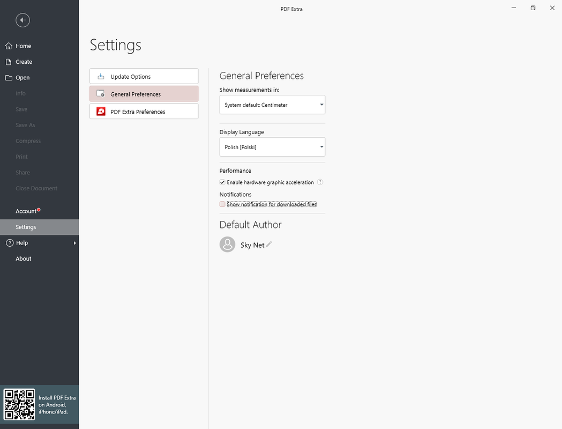Click the Enable hardware graphic acceleration label

(270, 182)
